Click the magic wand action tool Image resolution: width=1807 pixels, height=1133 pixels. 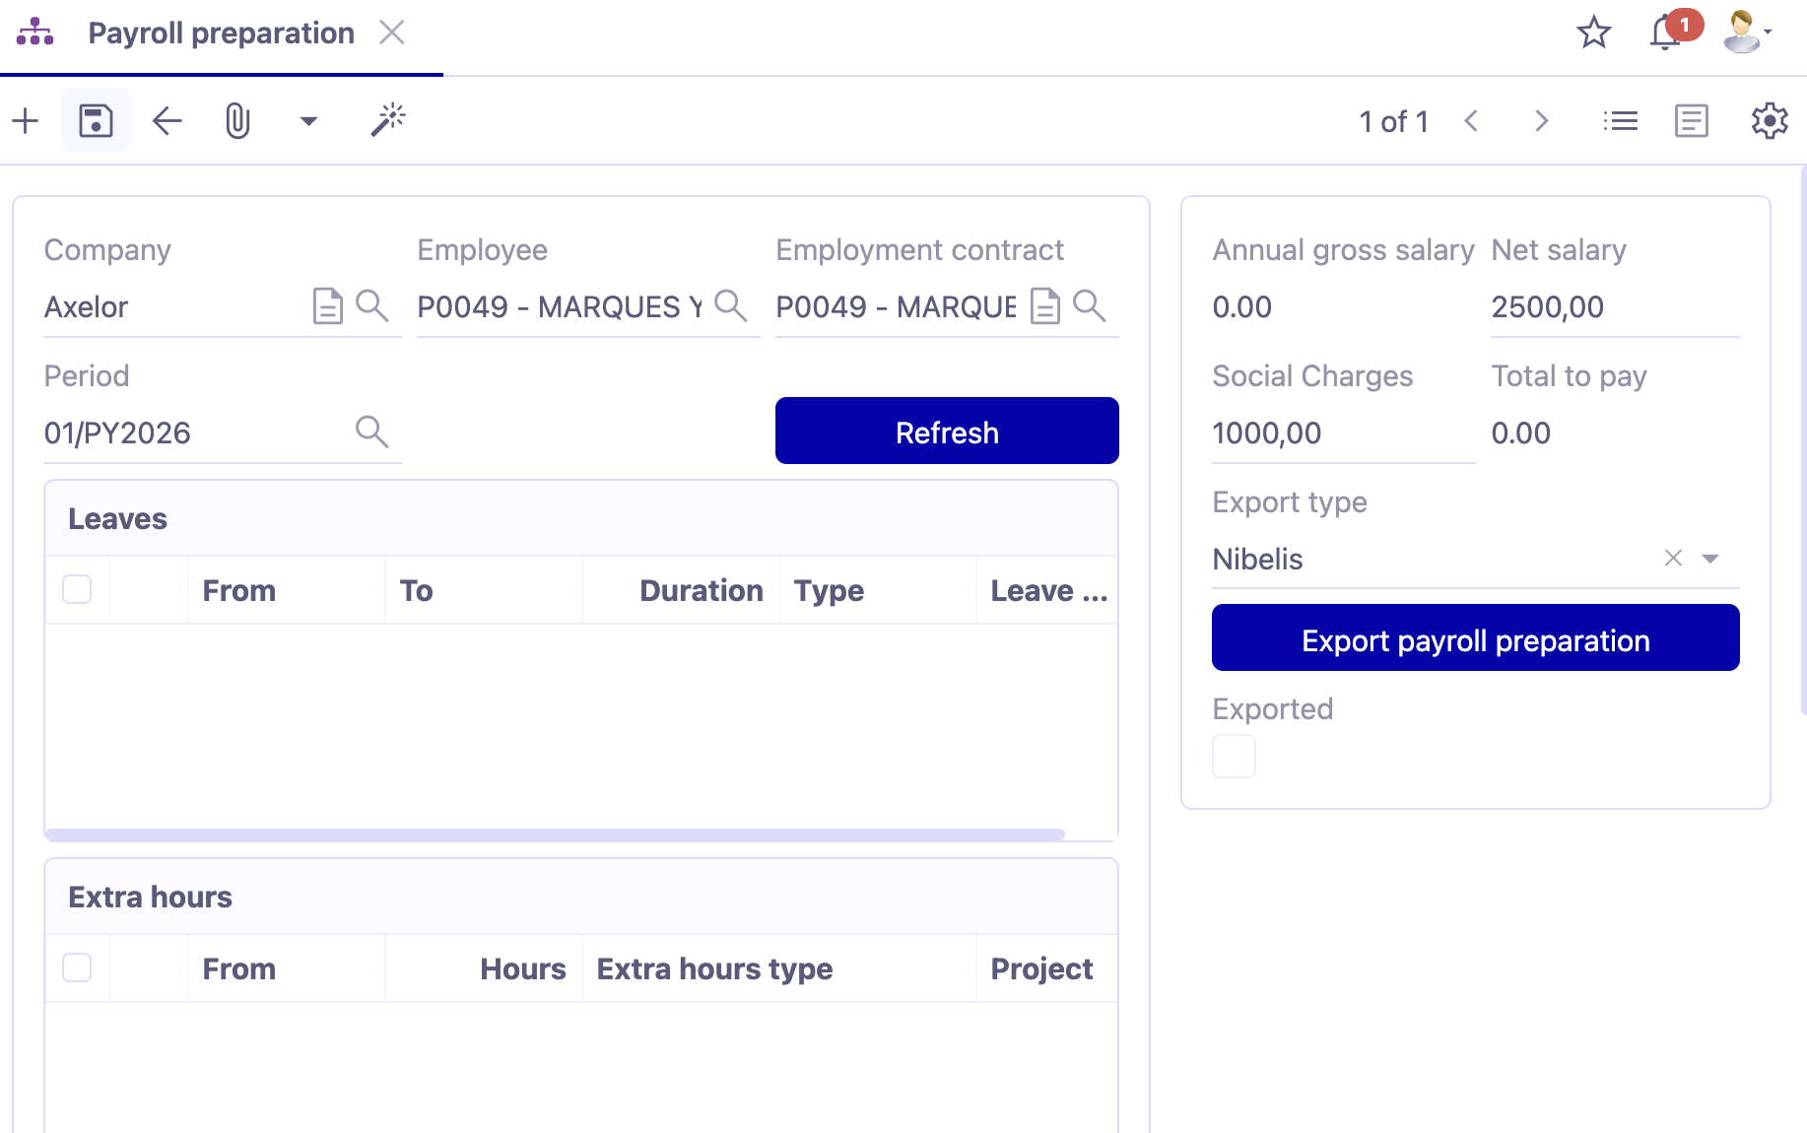tap(387, 119)
